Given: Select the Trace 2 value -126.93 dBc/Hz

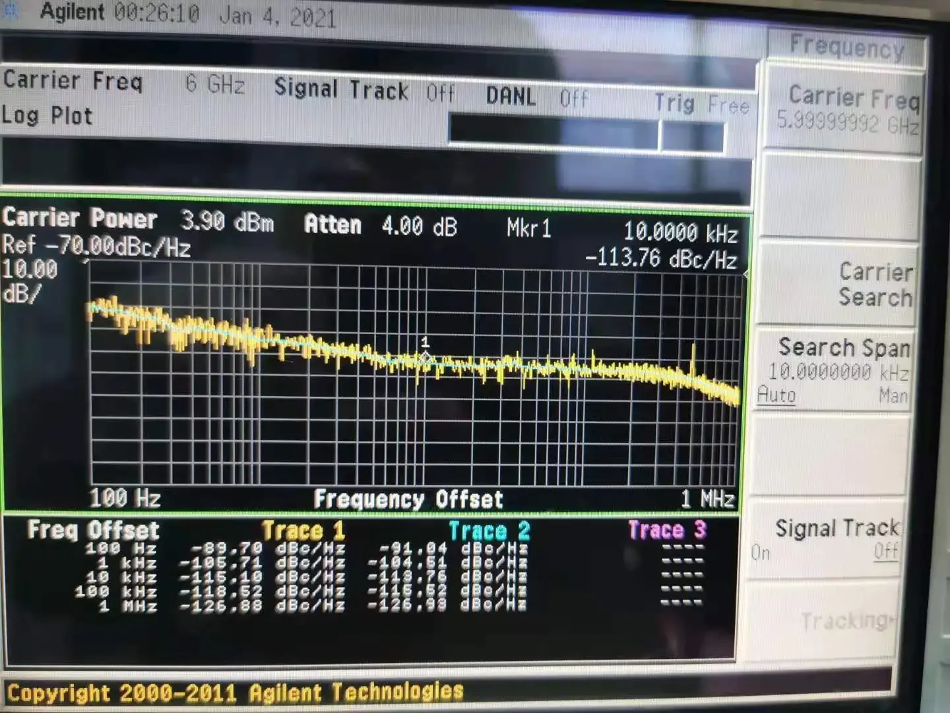Looking at the screenshot, I should [448, 605].
